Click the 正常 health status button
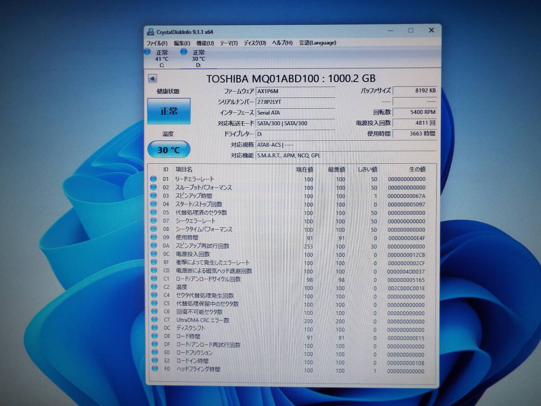The image size is (541, 406). (x=169, y=111)
